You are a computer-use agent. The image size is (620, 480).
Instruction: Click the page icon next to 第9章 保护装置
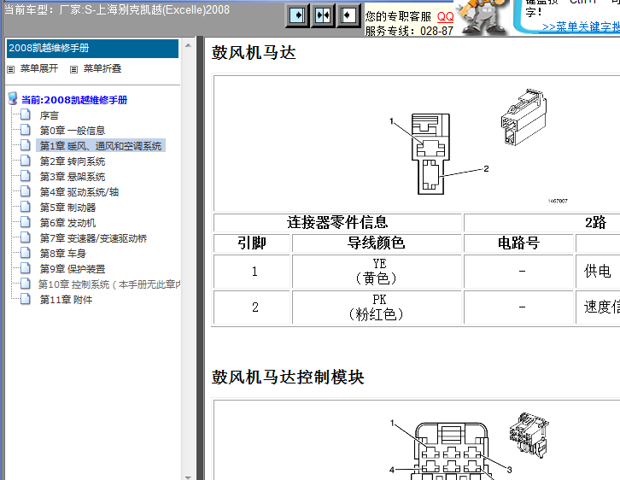click(26, 268)
